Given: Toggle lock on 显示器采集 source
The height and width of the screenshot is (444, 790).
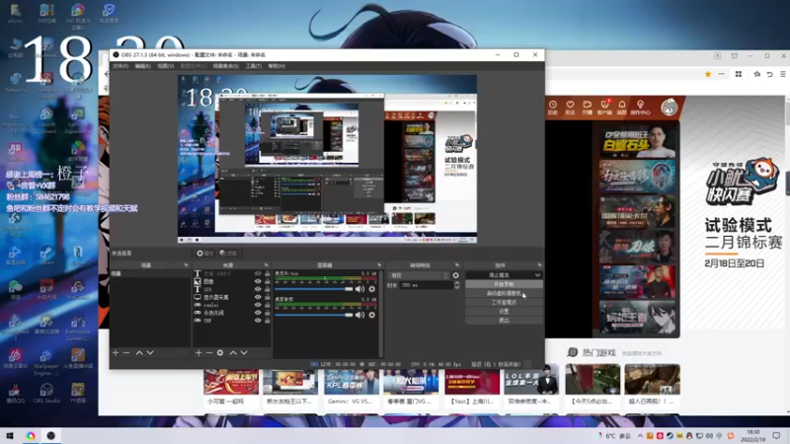Looking at the screenshot, I should click(267, 297).
